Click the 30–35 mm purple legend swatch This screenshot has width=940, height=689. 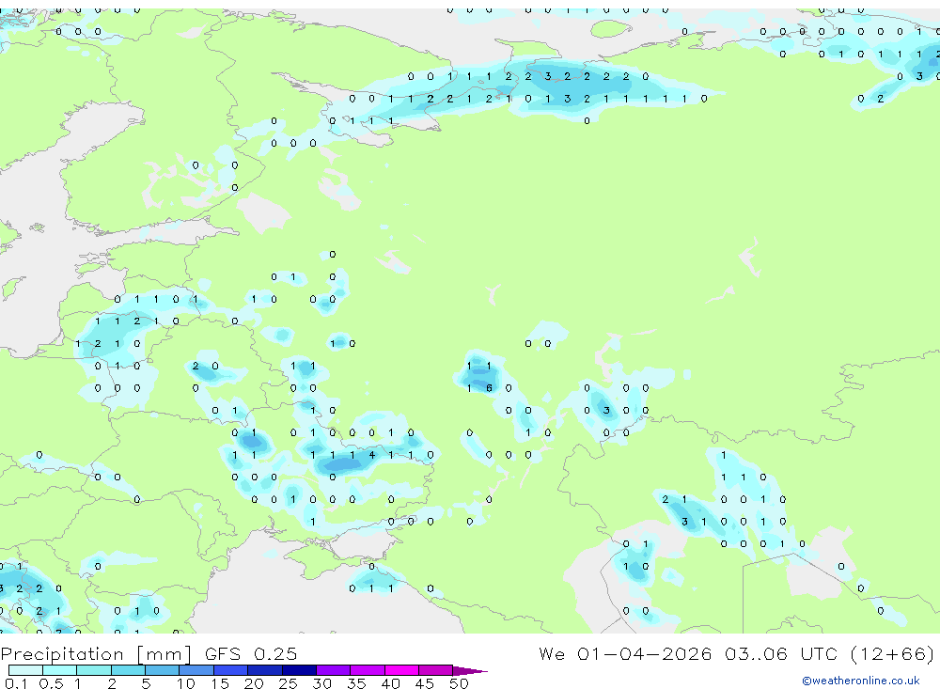[x=334, y=670]
